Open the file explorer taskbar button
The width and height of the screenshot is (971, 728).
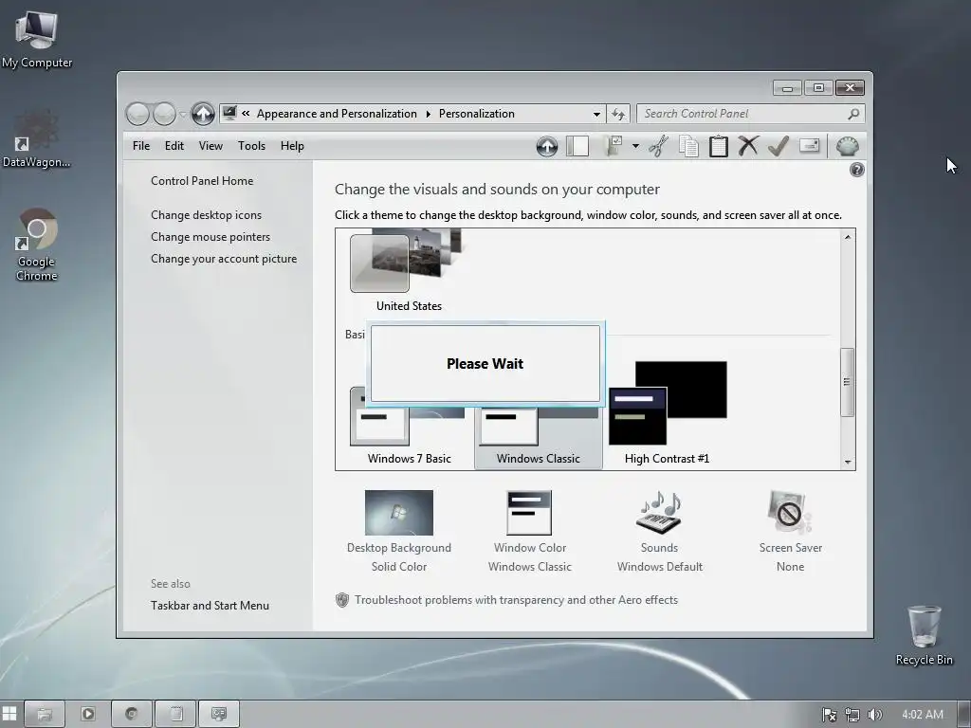(x=45, y=714)
